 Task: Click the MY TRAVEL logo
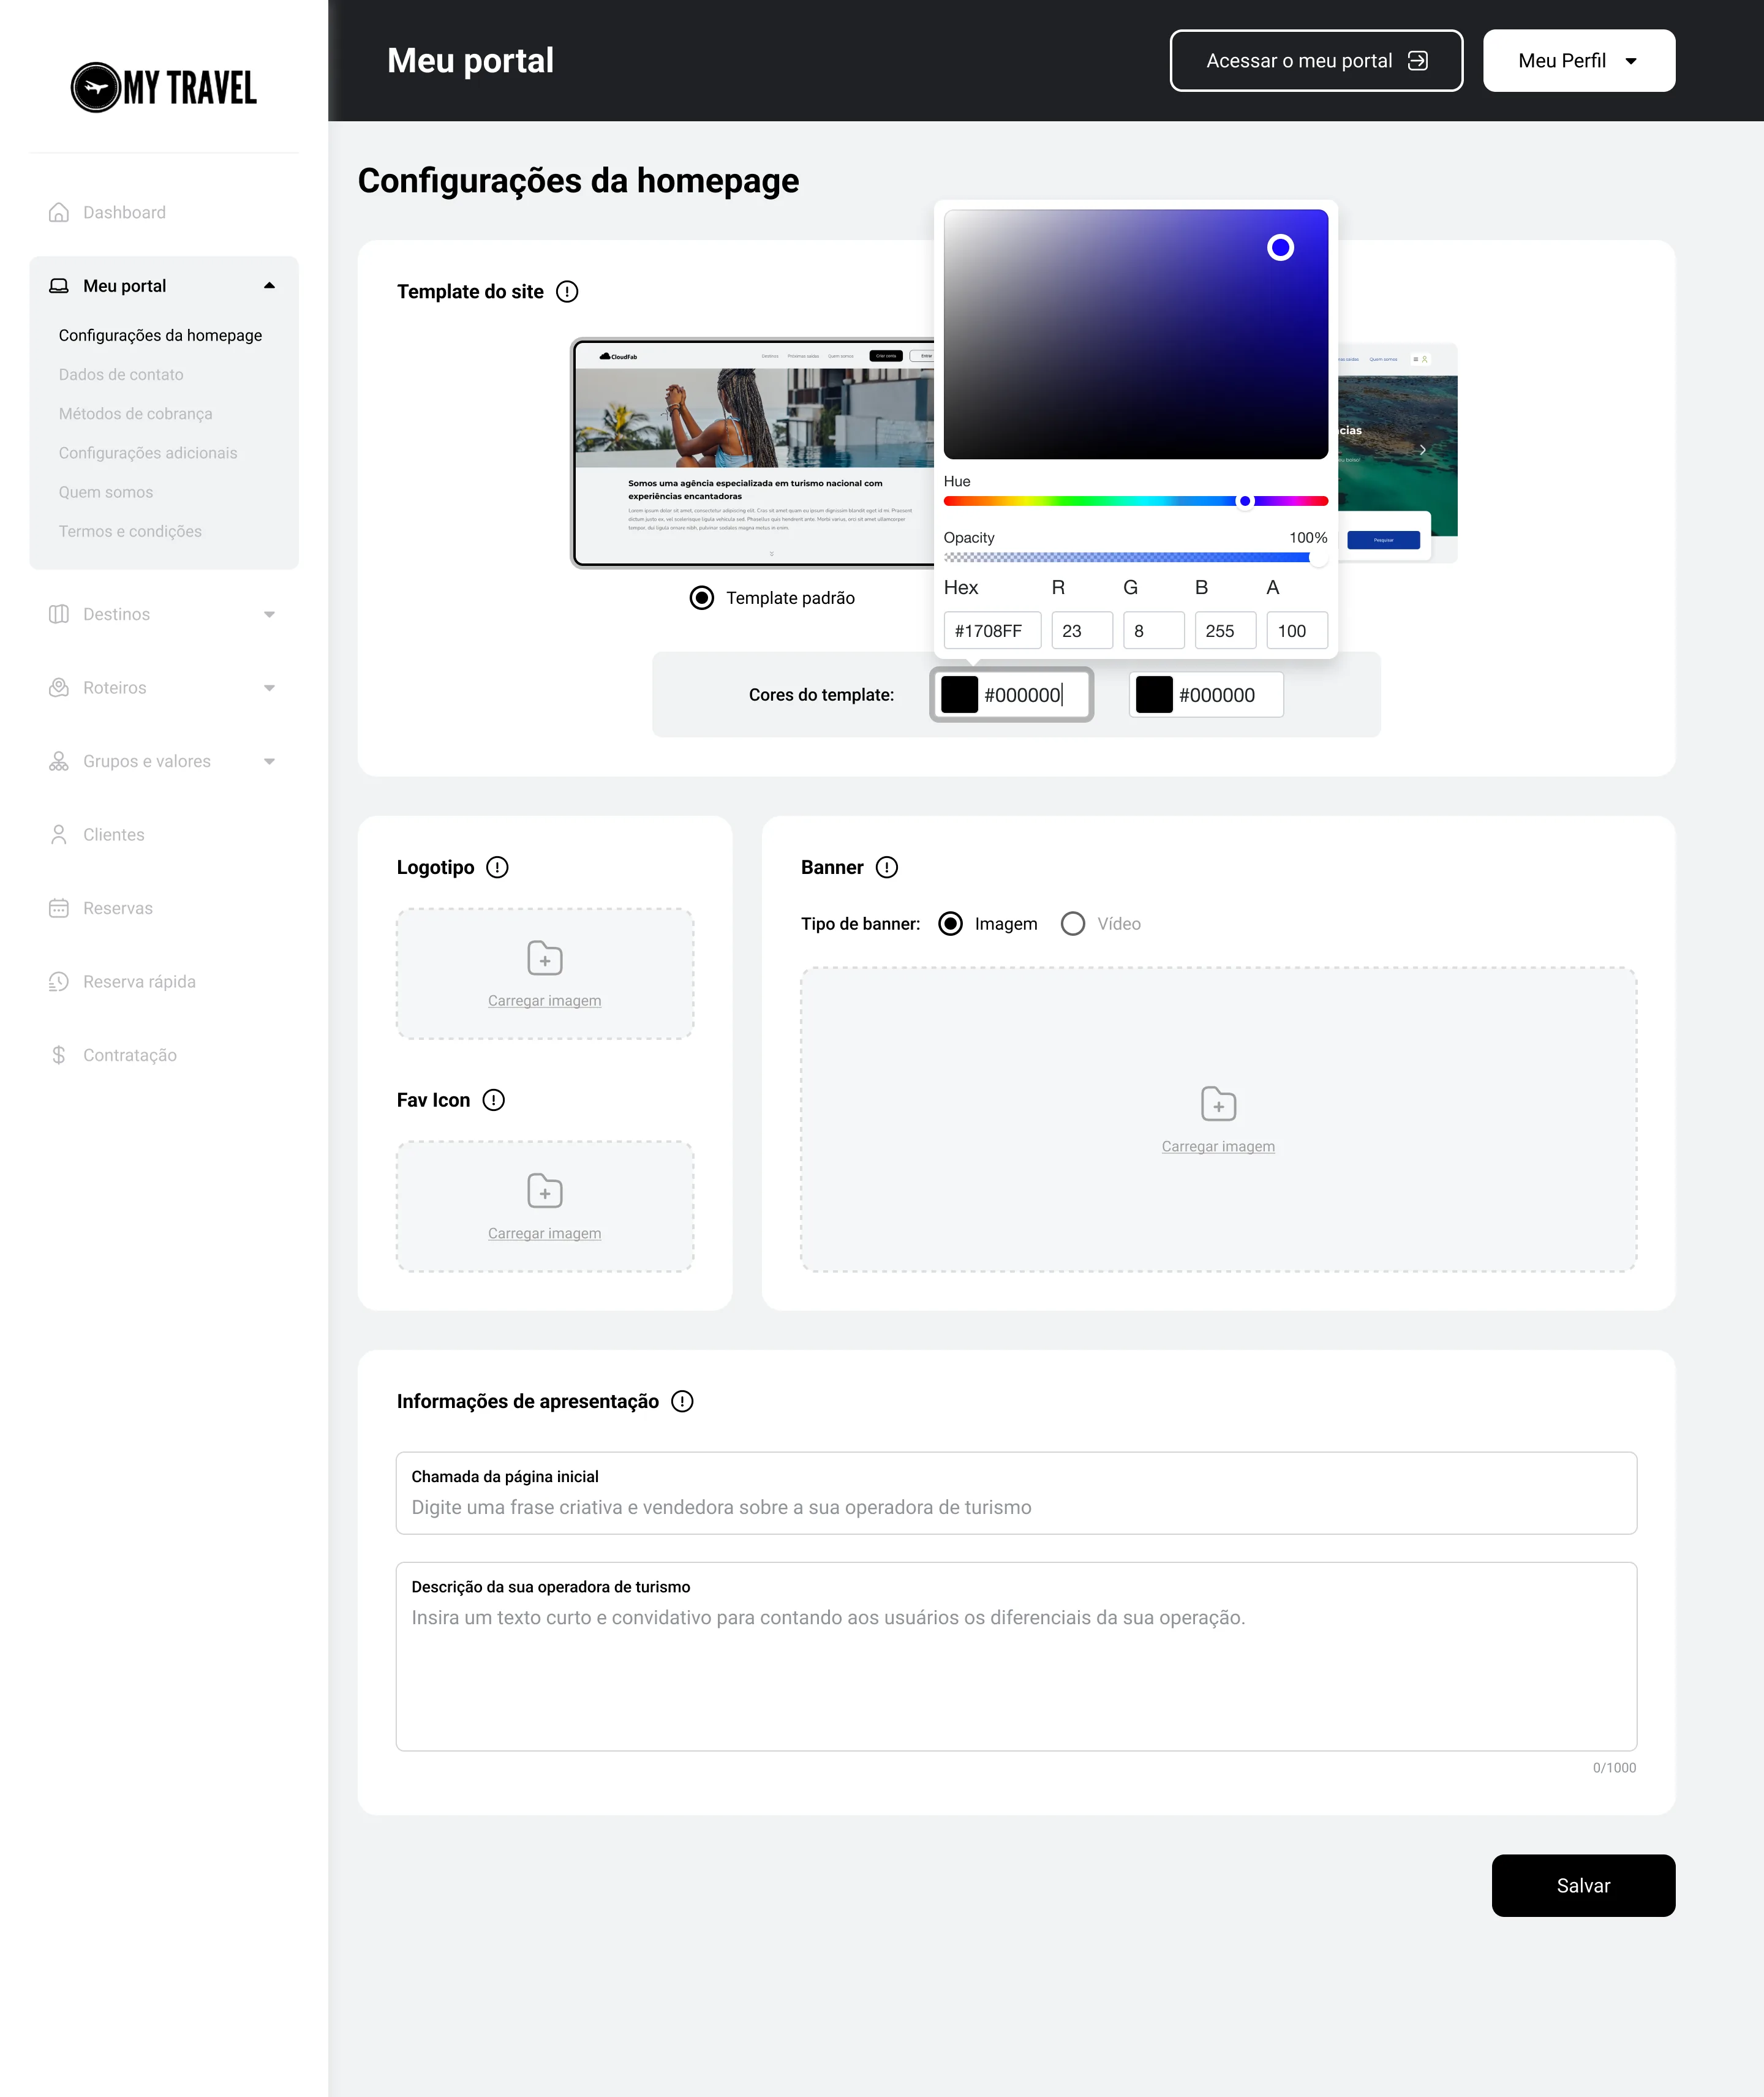point(164,88)
